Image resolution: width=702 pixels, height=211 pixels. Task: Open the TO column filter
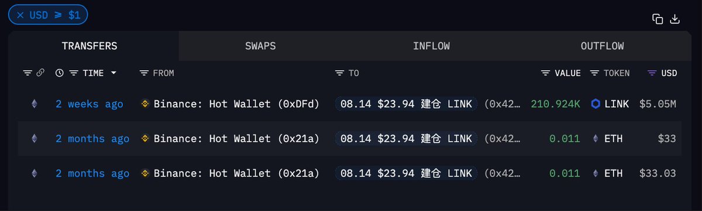point(339,73)
